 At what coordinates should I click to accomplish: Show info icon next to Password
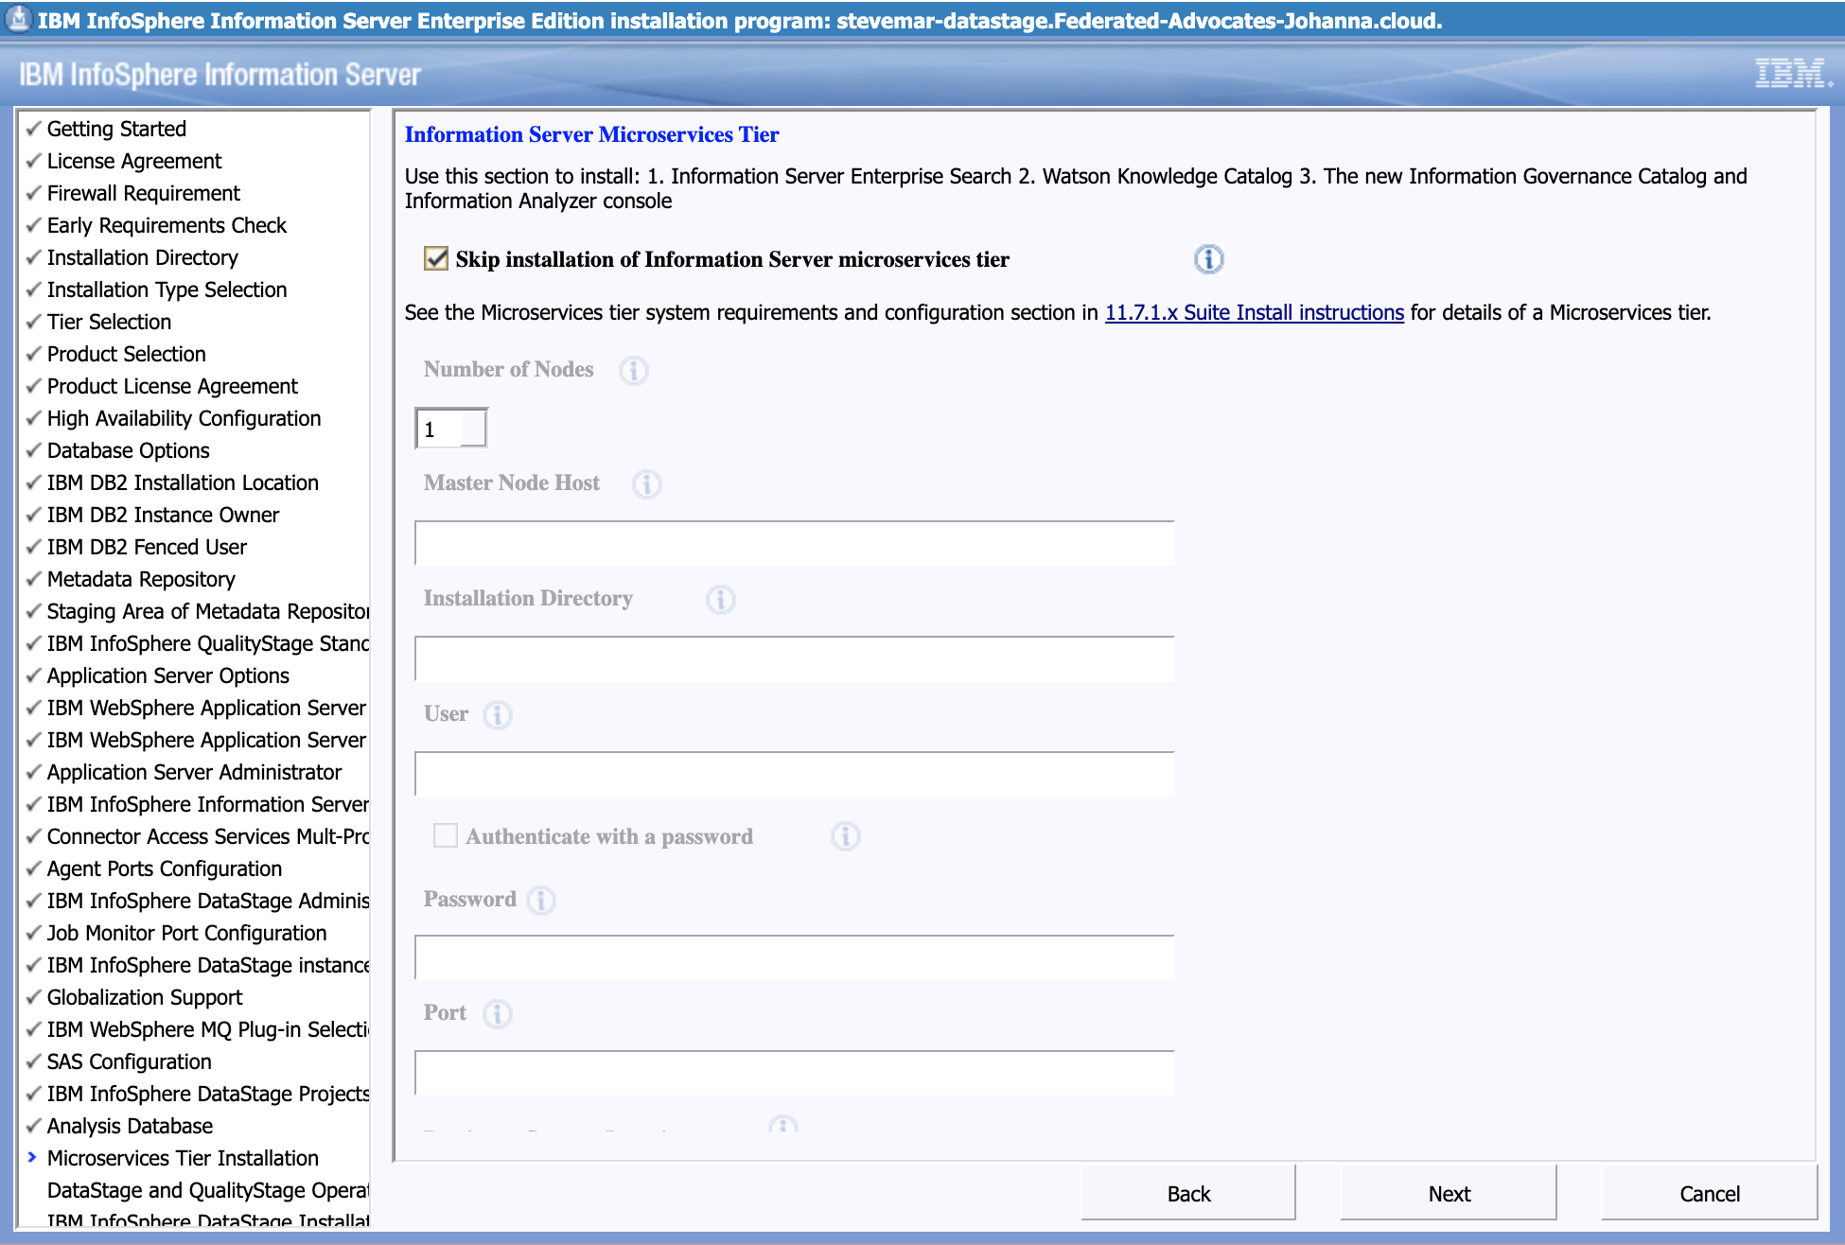540,901
